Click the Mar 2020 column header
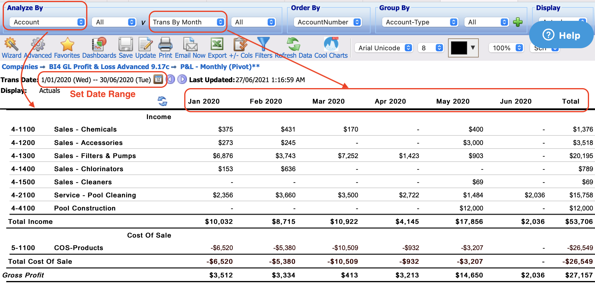Screen dimensions: 595x284 click(x=329, y=101)
